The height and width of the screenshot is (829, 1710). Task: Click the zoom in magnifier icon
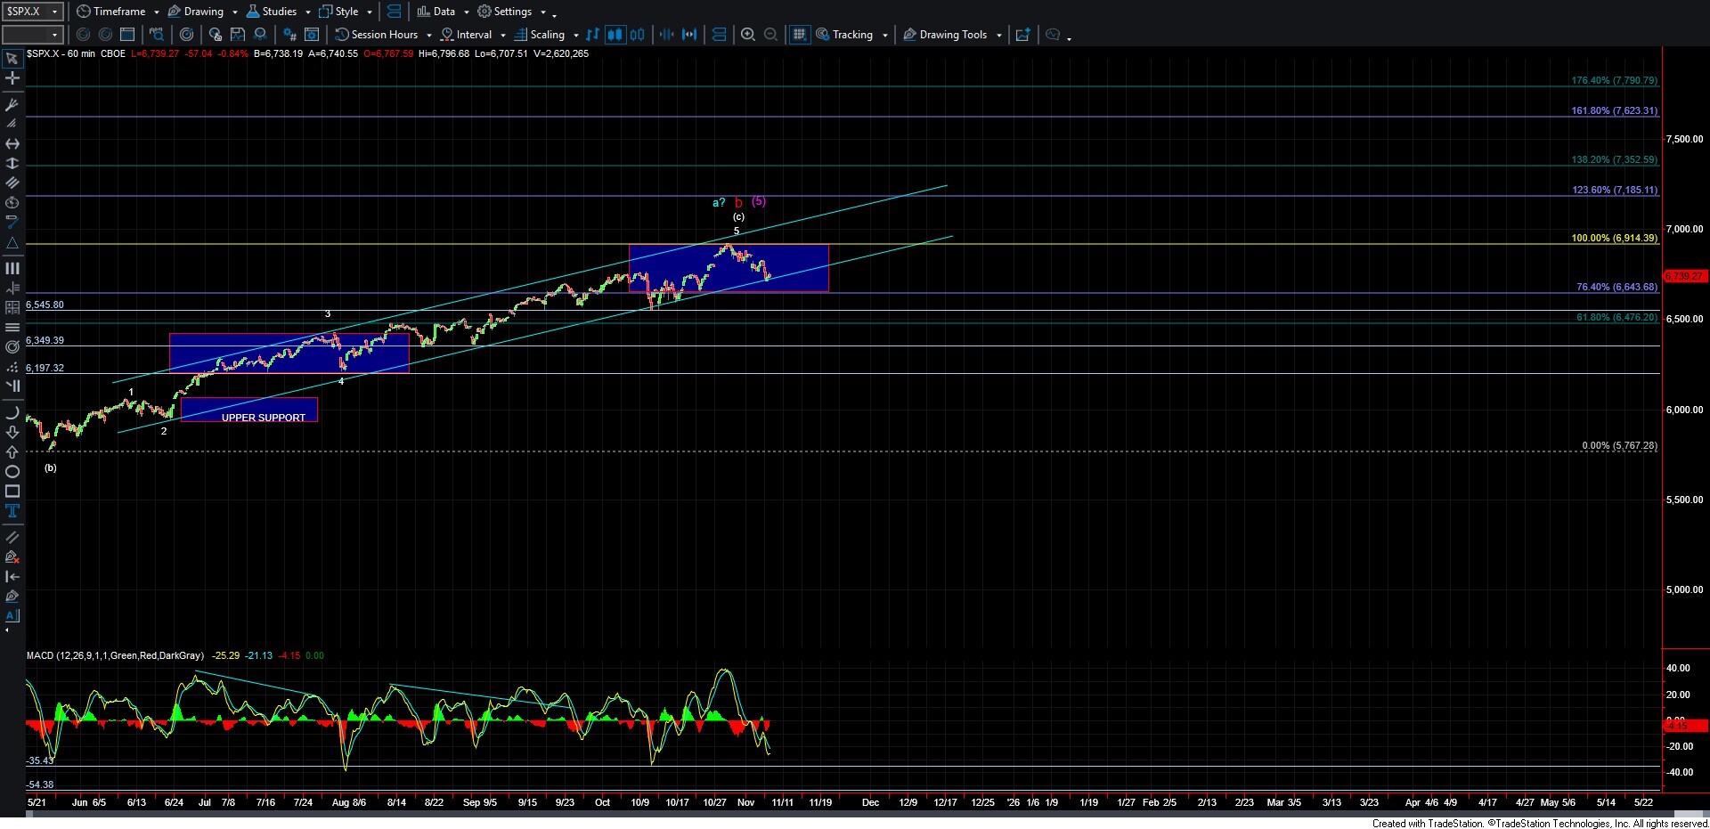tap(748, 35)
